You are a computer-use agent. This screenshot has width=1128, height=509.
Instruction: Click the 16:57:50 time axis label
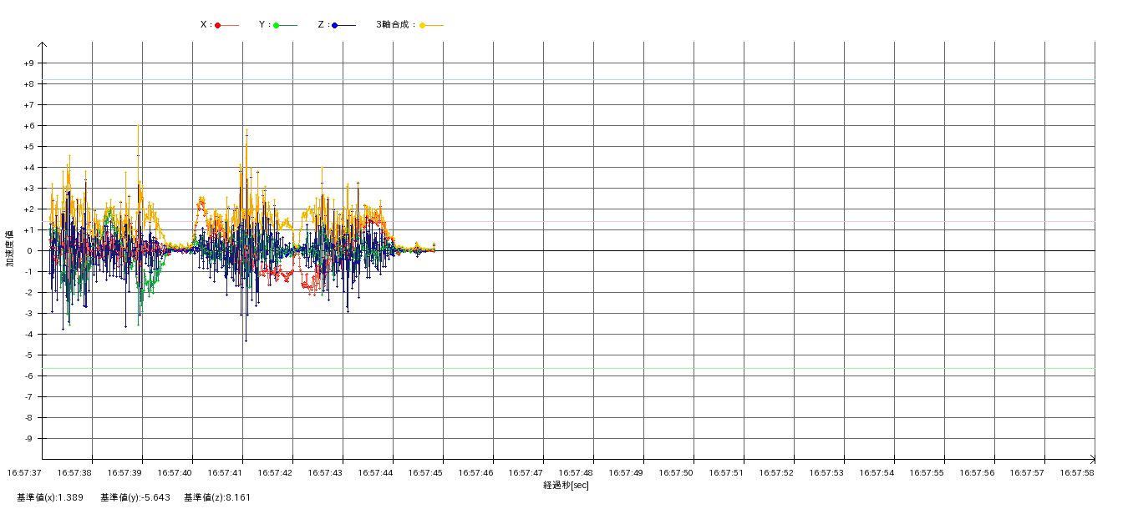click(x=676, y=472)
